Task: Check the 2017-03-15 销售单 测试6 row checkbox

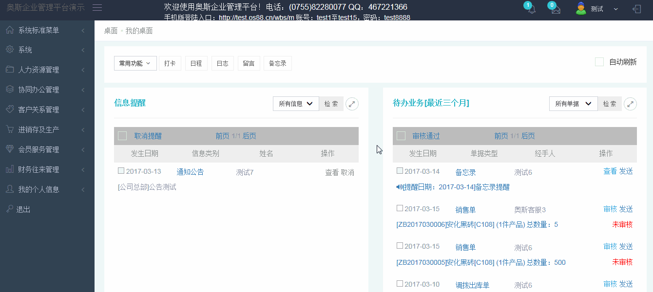Action: pyautogui.click(x=400, y=246)
